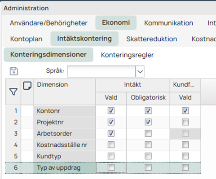The width and height of the screenshot is (216, 179).
Task: Check Intäkt Vald for Kostnadsställe nr
Action: (x=111, y=145)
